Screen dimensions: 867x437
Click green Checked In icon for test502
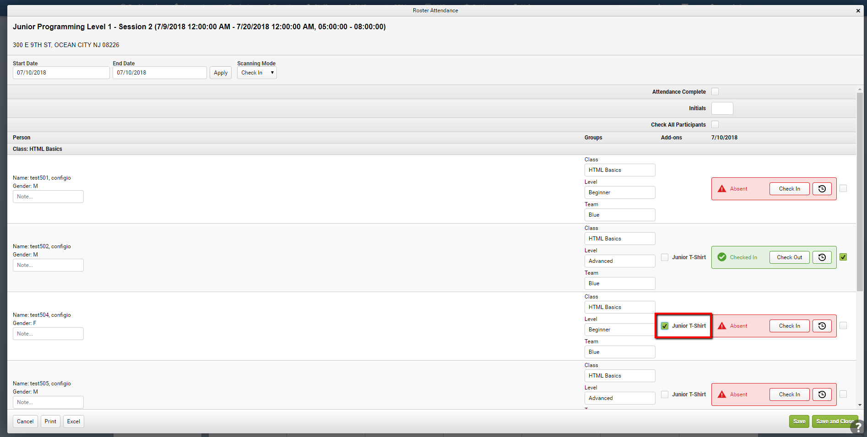722,257
